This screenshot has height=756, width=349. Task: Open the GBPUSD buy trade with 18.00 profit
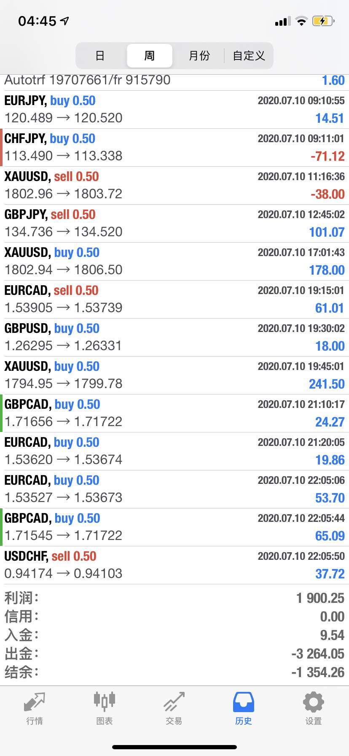174,337
